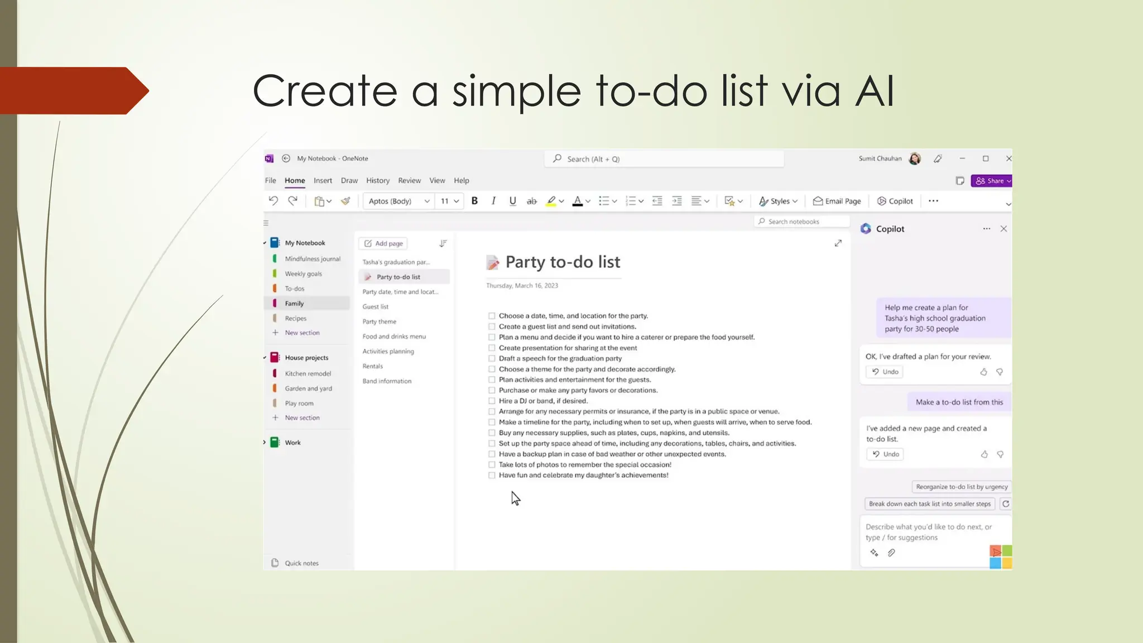Refresh Copilot suggestions
The height and width of the screenshot is (643, 1143).
click(x=1006, y=503)
